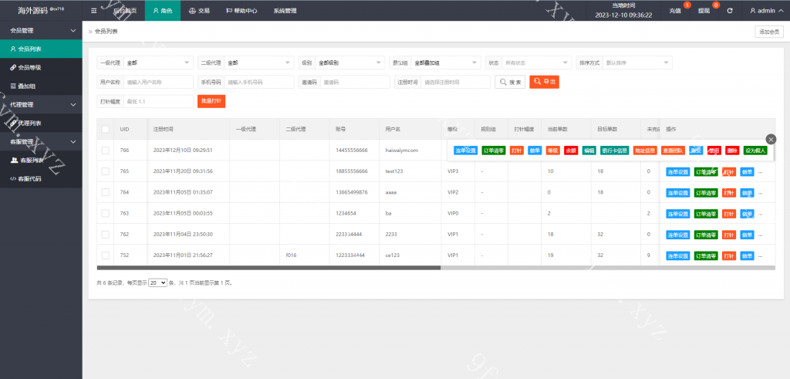The image size is (790, 379).
Task: Click the 批量打针 button
Action: click(x=211, y=101)
